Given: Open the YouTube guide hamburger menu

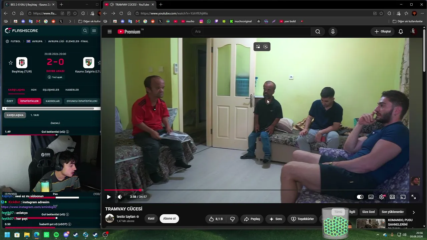Looking at the screenshot, I should [x=109, y=32].
